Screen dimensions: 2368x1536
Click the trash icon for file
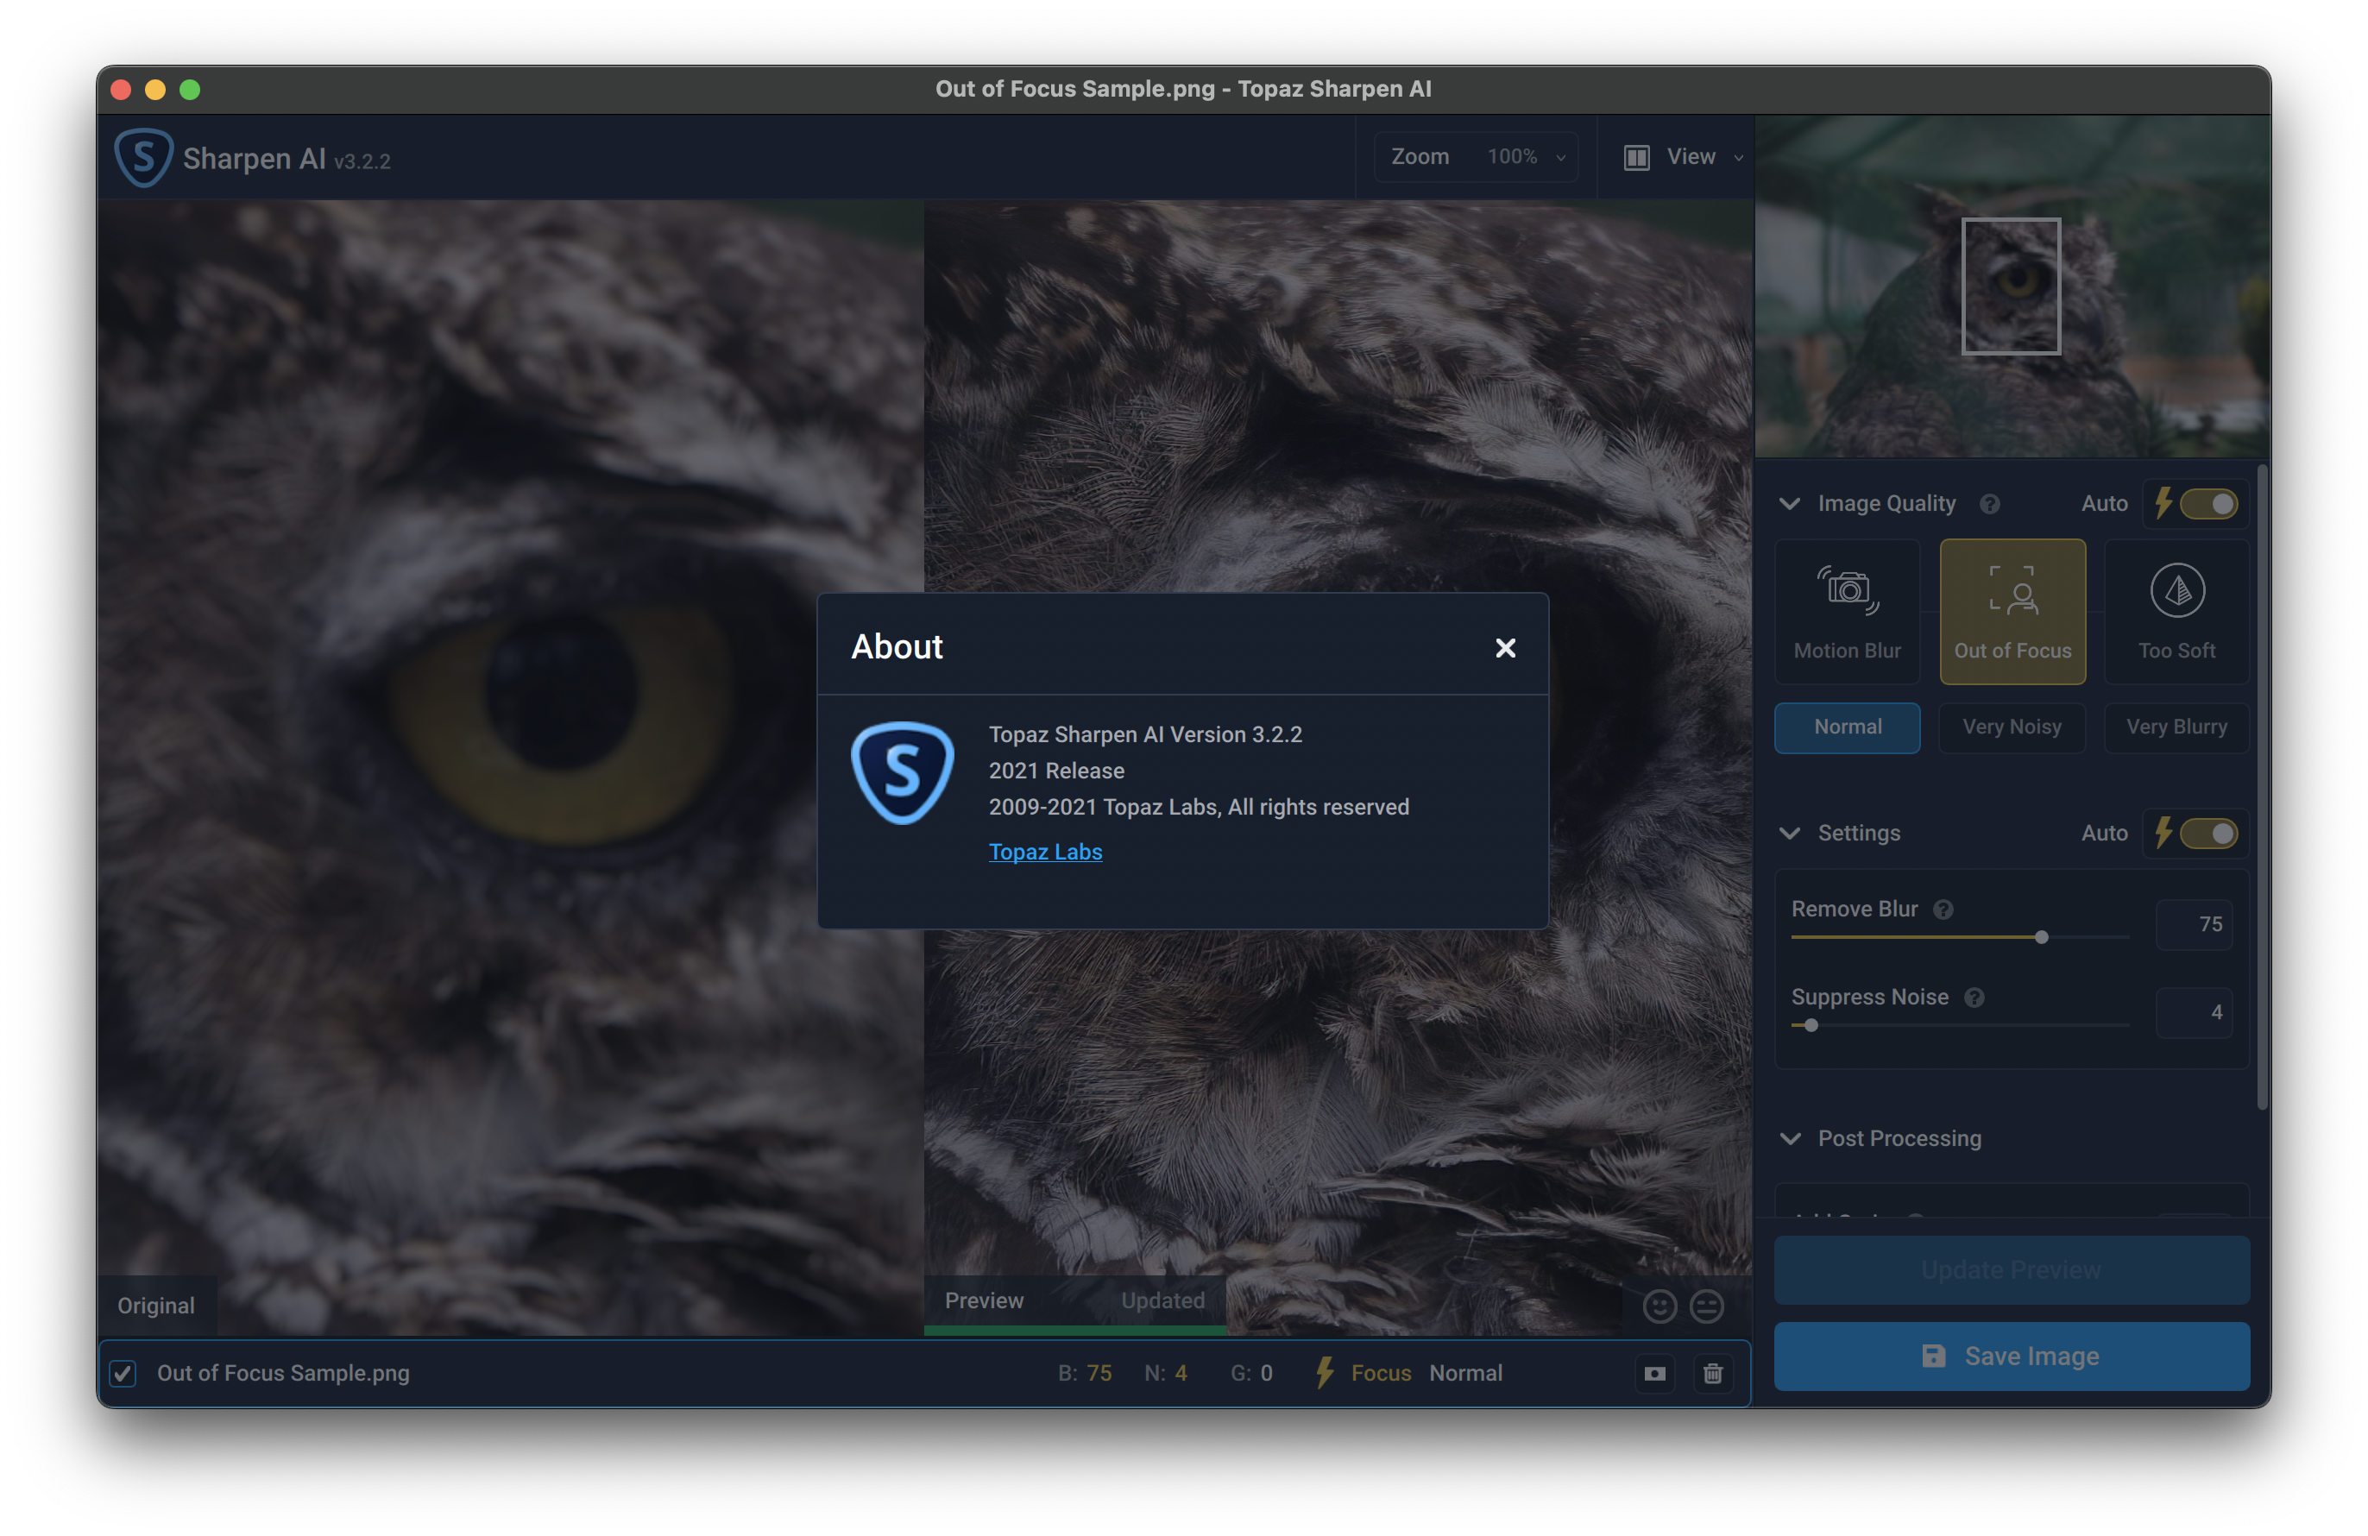tap(1712, 1373)
